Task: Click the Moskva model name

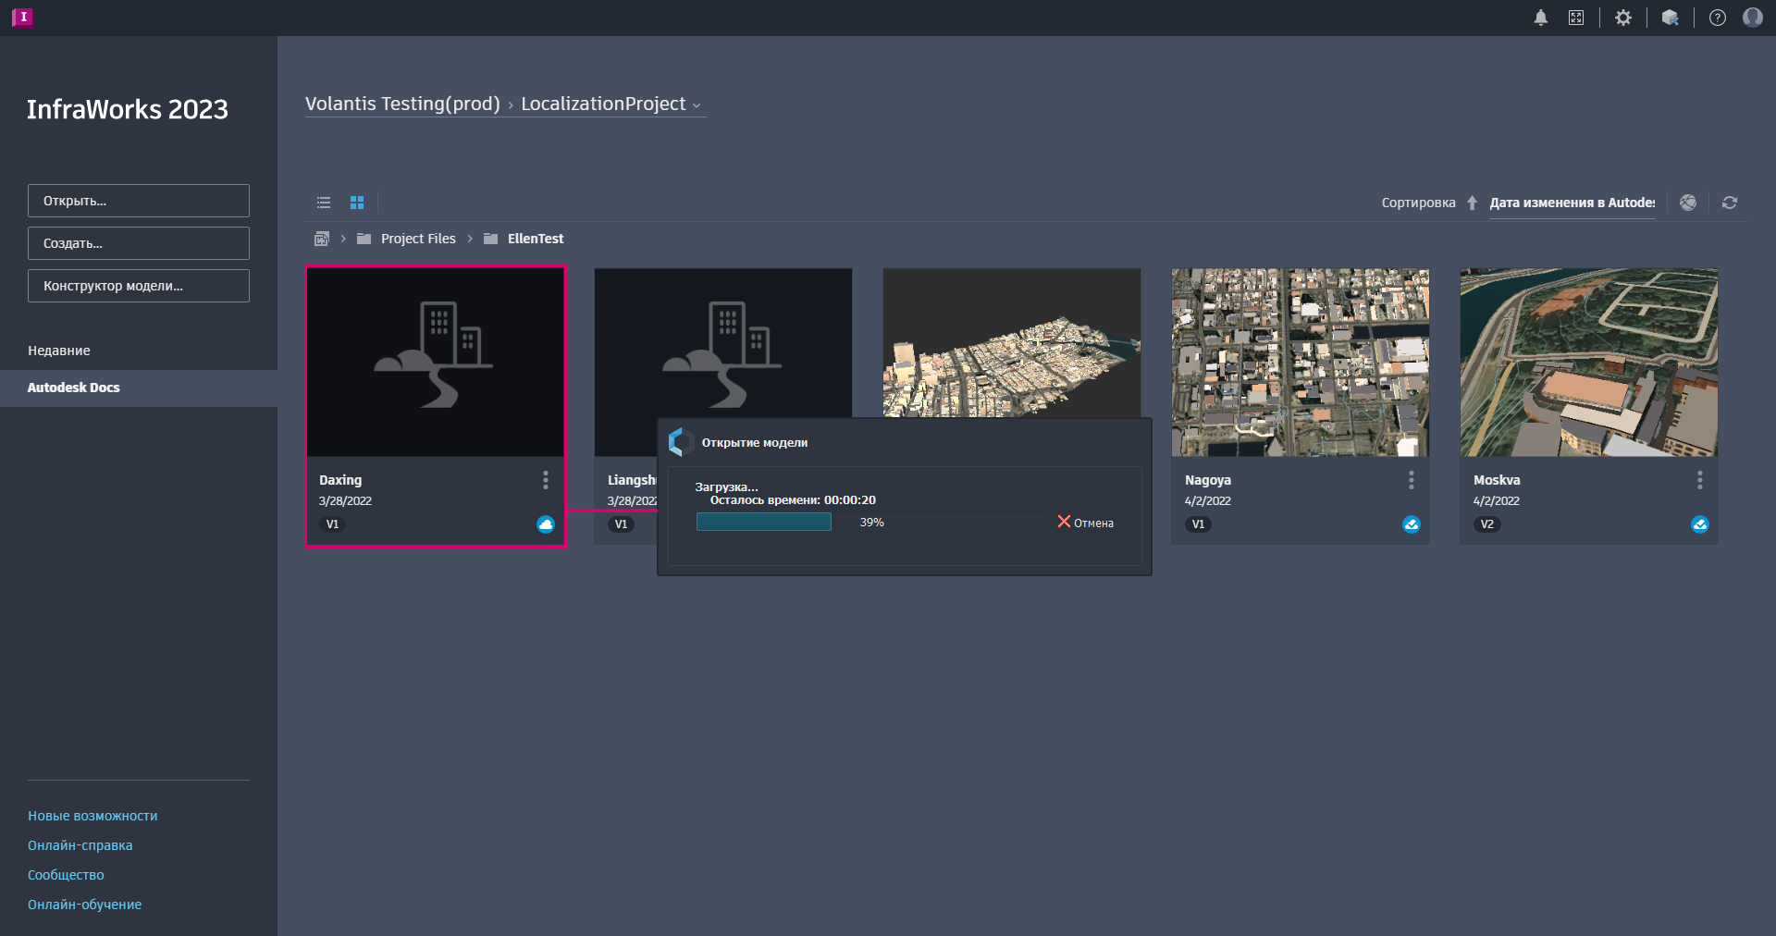Action: coord(1497,480)
